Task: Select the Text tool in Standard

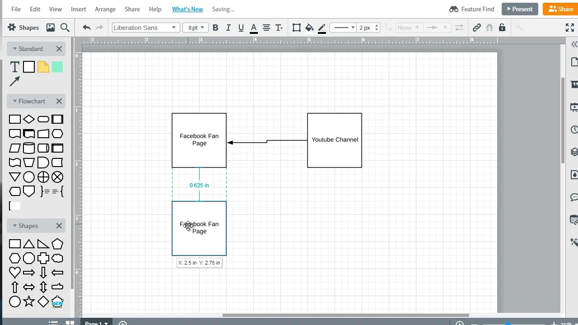Action: pos(14,67)
